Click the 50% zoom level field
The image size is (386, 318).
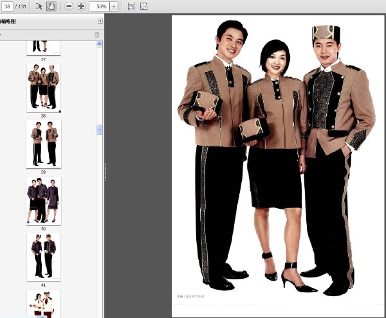tap(100, 6)
